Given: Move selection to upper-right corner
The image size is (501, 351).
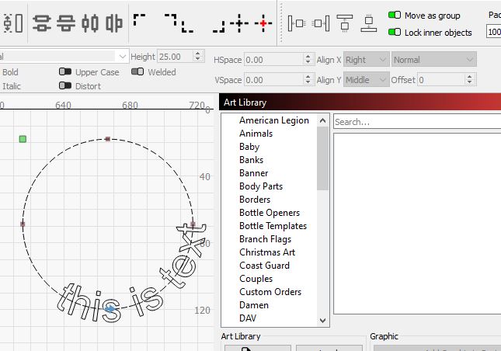Looking at the screenshot, I should pyautogui.click(x=171, y=19).
